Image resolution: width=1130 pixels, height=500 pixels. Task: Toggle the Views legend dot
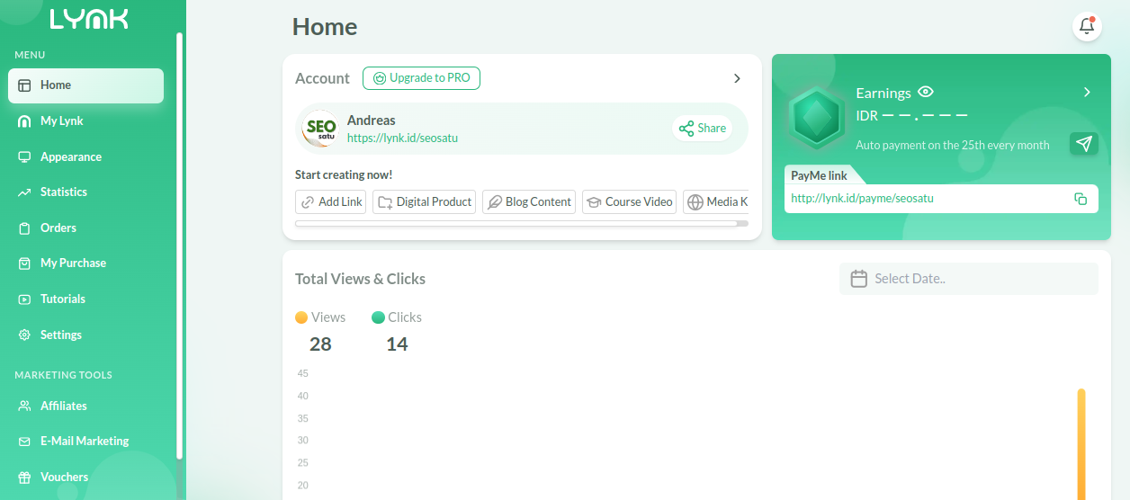point(301,317)
